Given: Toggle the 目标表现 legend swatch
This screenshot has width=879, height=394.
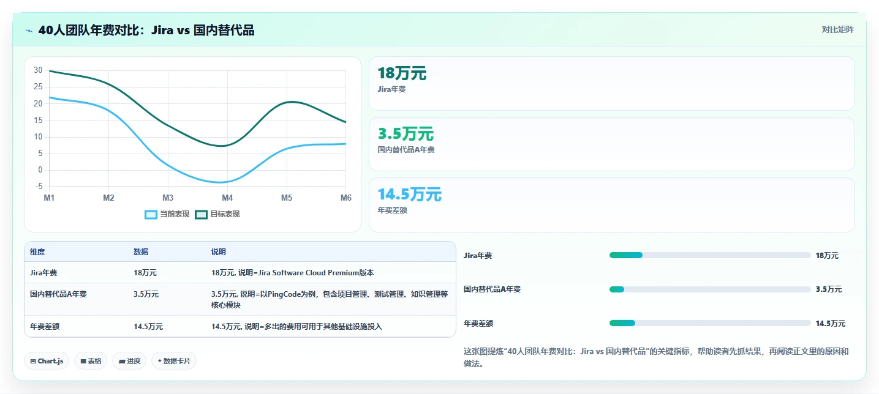Looking at the screenshot, I should point(202,214).
